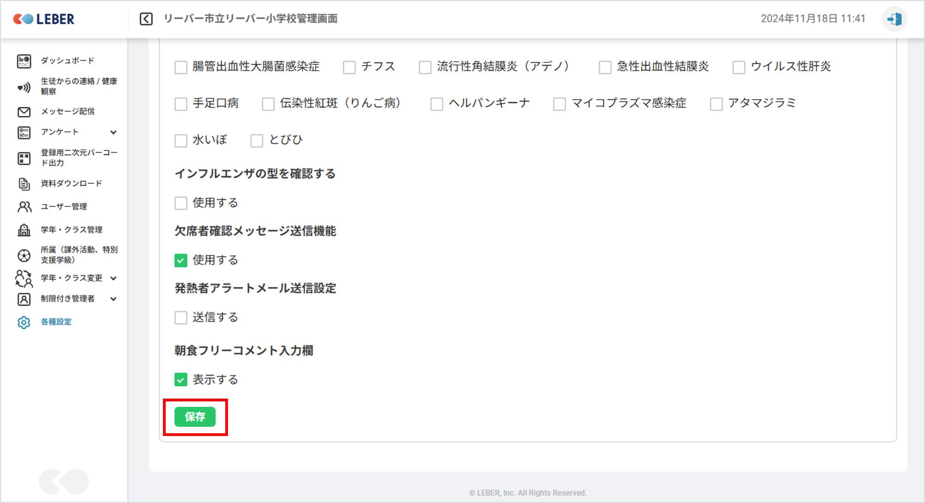Uncheck 欠席者確認メッセージ 使用する checkbox
The height and width of the screenshot is (503, 925).
coord(181,261)
